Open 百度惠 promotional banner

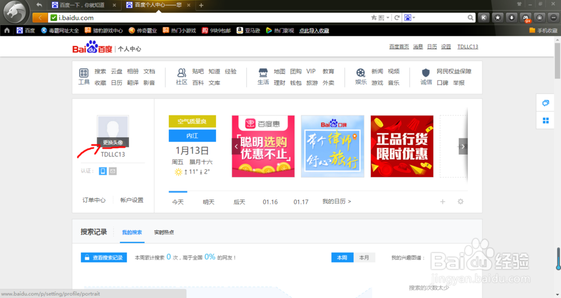point(263,146)
